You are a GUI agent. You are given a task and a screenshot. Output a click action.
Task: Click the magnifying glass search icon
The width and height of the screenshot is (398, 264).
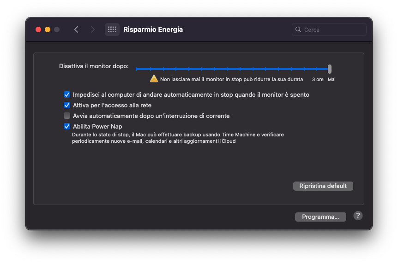point(298,29)
